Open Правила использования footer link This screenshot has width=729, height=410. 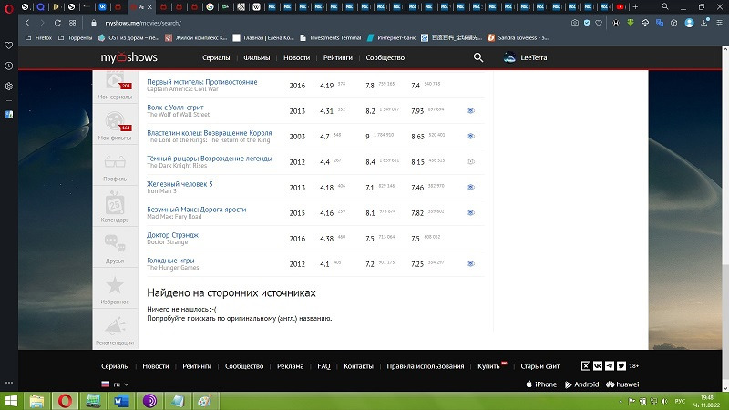(x=426, y=366)
